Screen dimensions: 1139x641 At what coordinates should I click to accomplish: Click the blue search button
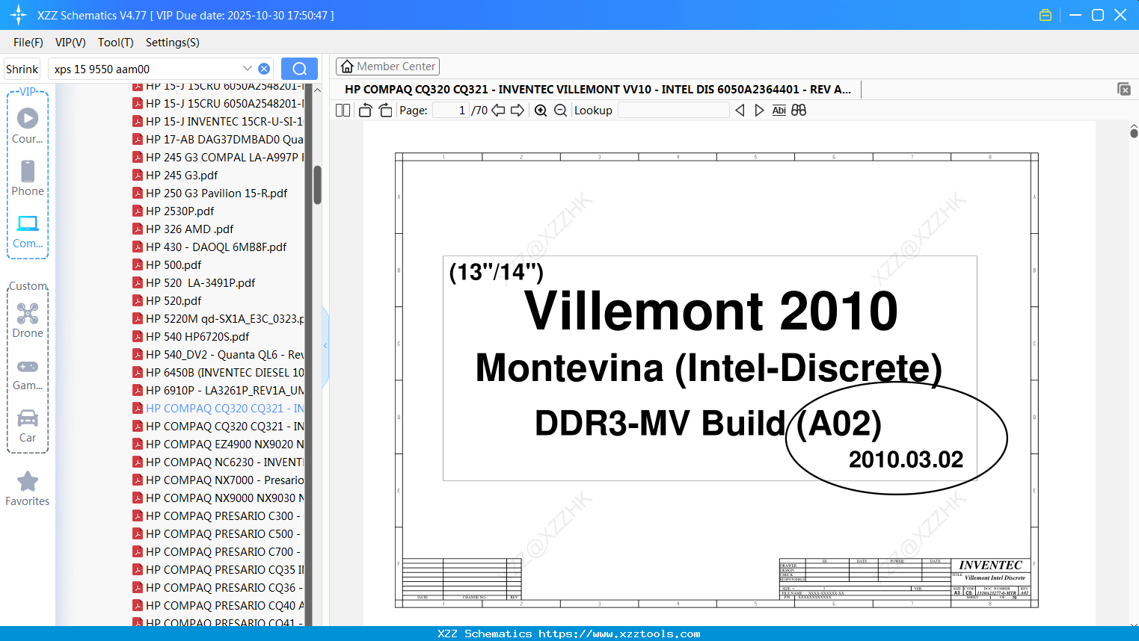point(299,69)
